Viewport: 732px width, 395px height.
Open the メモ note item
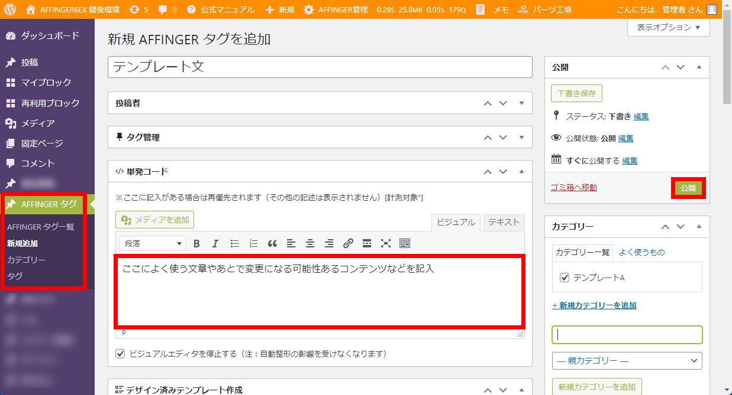[x=492, y=9]
